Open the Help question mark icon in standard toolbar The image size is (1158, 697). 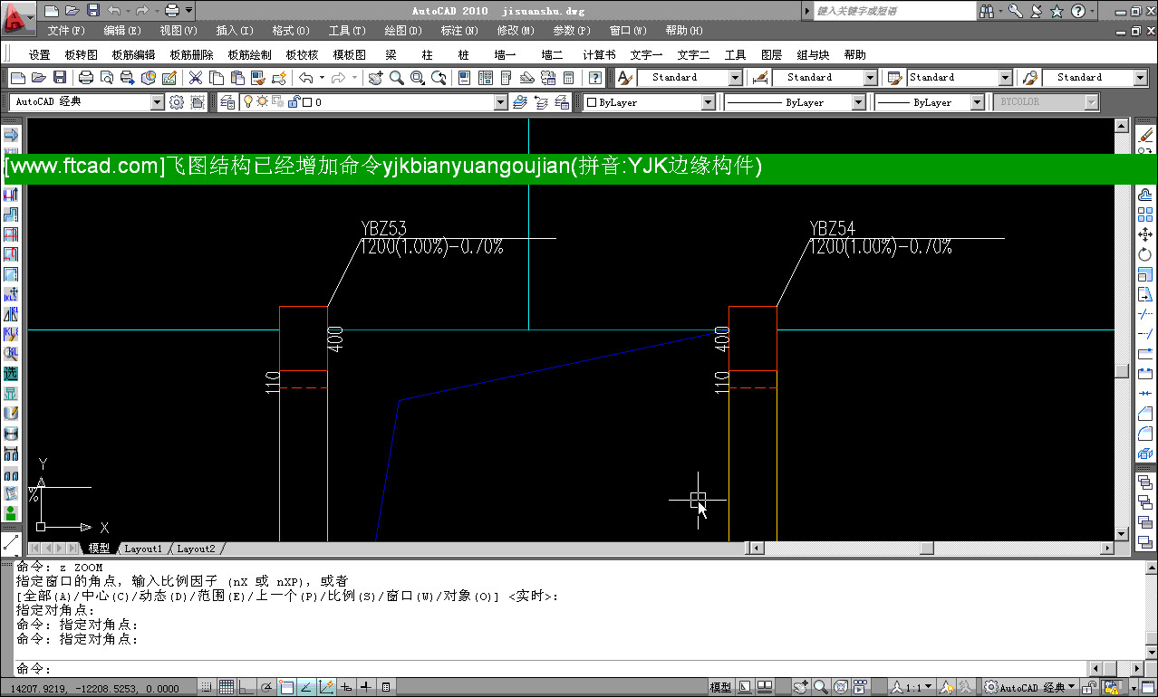595,78
